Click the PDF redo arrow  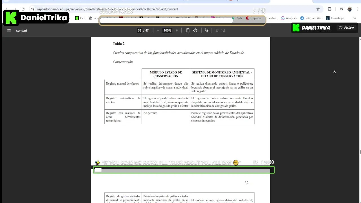[224, 30]
